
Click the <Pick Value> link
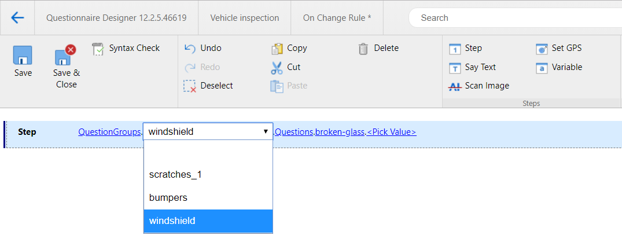(x=392, y=132)
